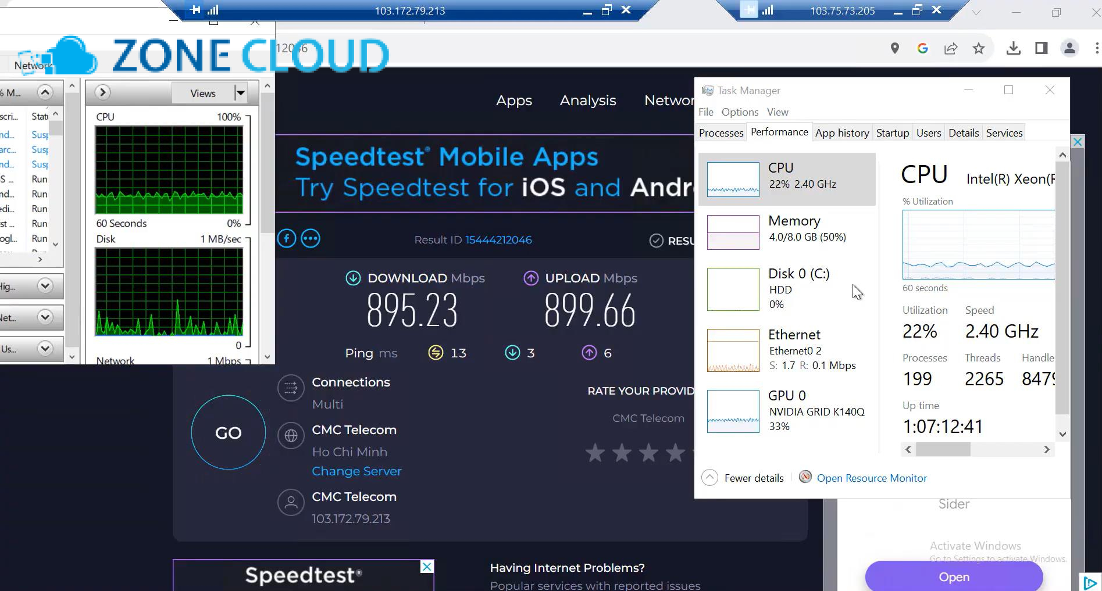Toggle the browser side panel icon
The image size is (1102, 591).
pos(1041,48)
